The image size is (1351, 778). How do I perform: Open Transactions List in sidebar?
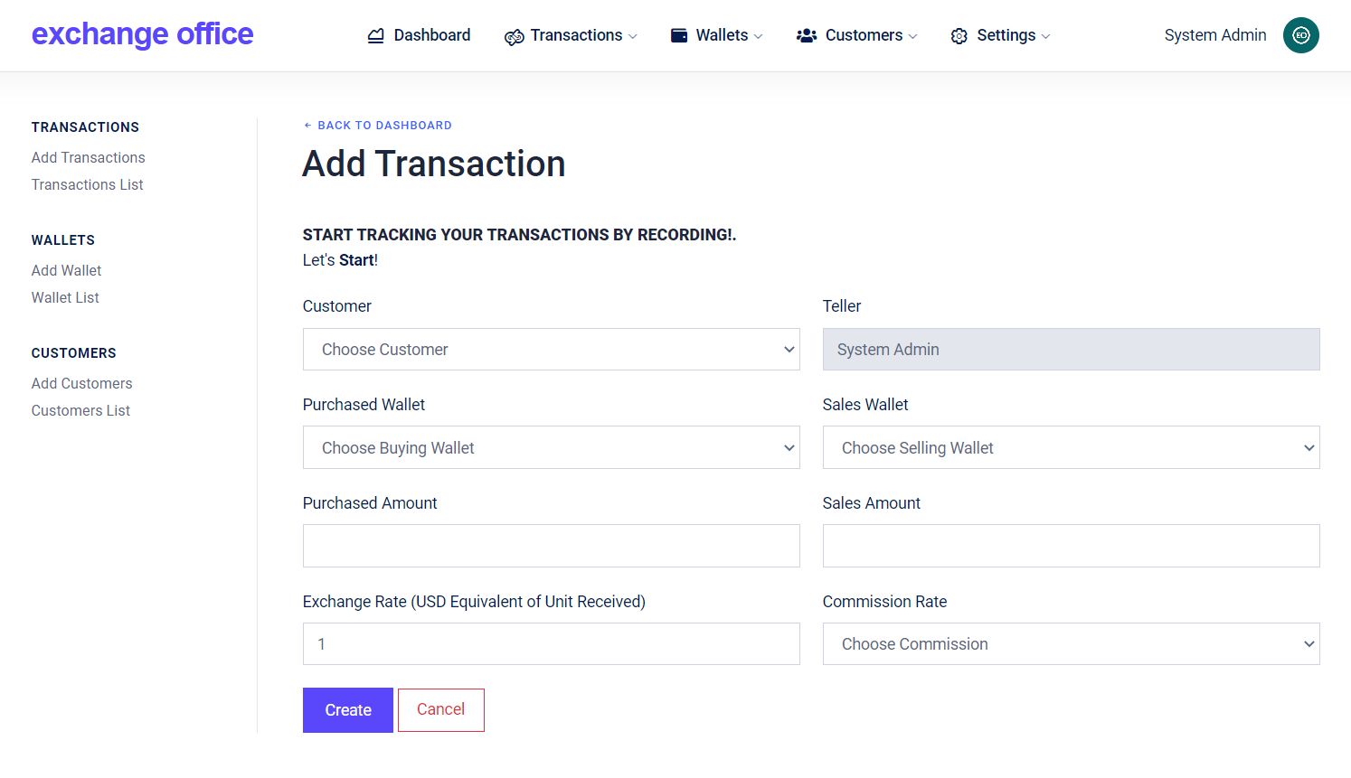point(88,184)
